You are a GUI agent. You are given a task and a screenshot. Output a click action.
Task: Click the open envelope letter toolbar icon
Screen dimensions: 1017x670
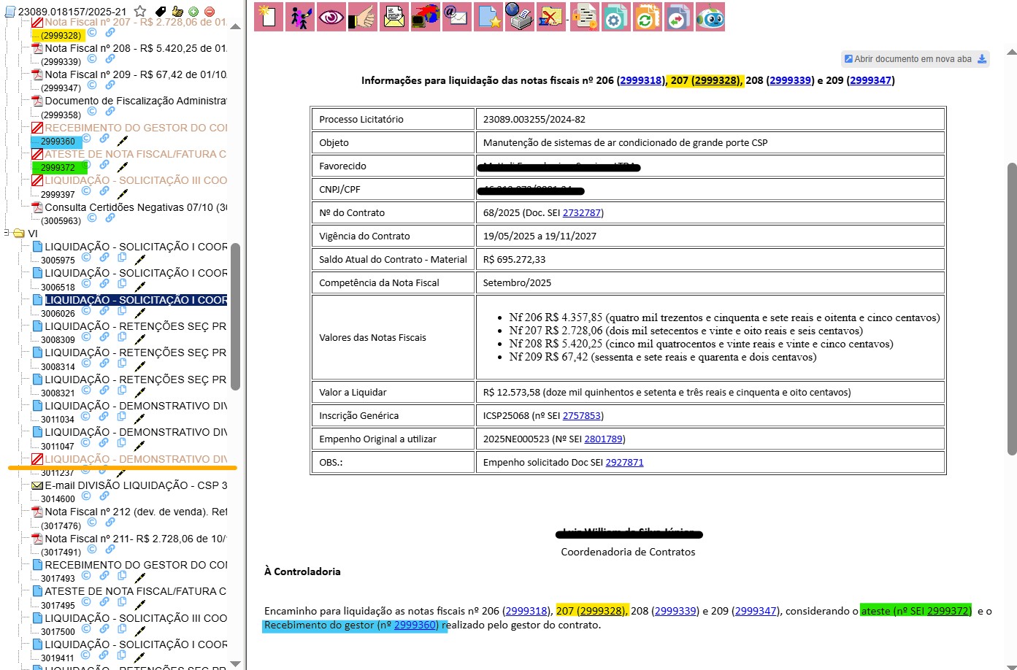394,17
